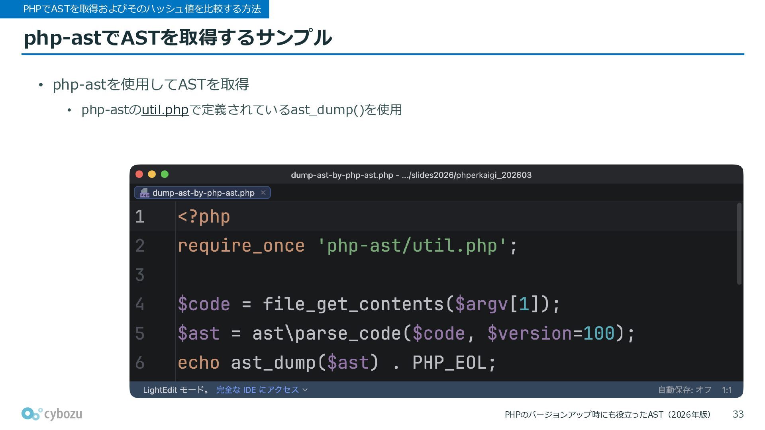This screenshot has width=765, height=430.
Task: Expand the chevron next to IDE access link
Action: (x=305, y=390)
